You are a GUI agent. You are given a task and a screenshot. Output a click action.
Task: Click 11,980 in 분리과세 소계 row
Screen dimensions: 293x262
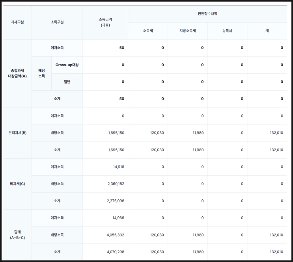[198, 150]
